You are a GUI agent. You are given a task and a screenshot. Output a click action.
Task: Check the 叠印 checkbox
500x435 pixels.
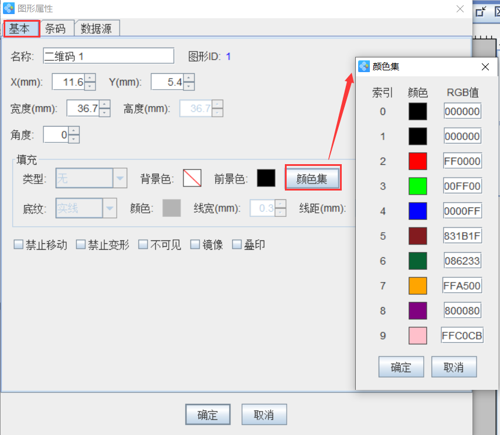(x=236, y=244)
